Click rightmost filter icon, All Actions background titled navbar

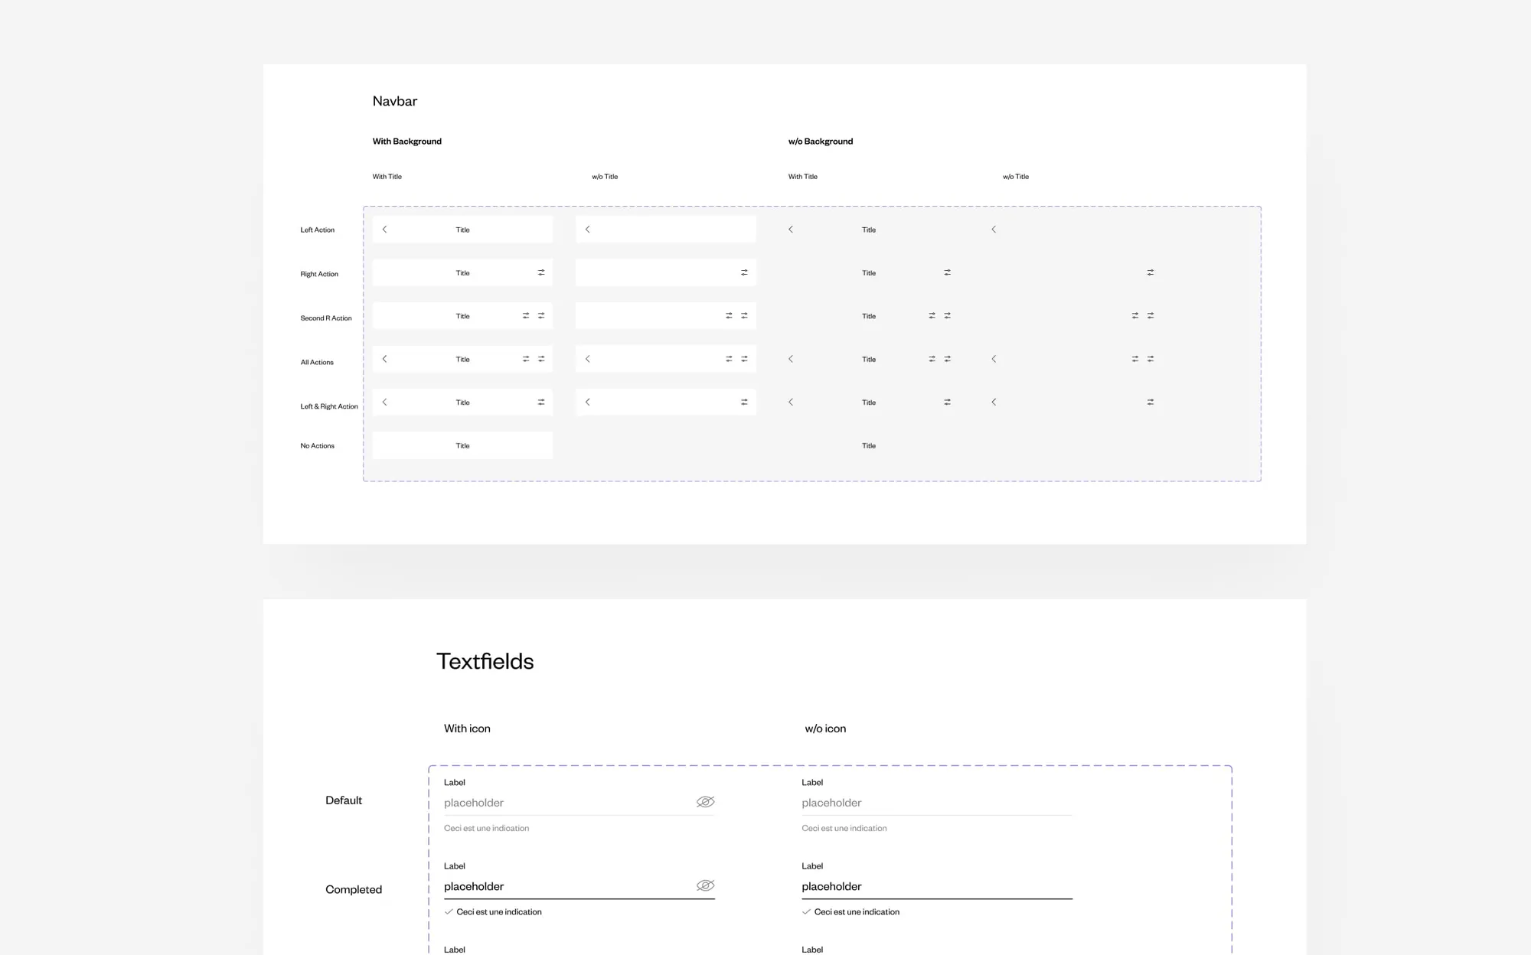(541, 359)
